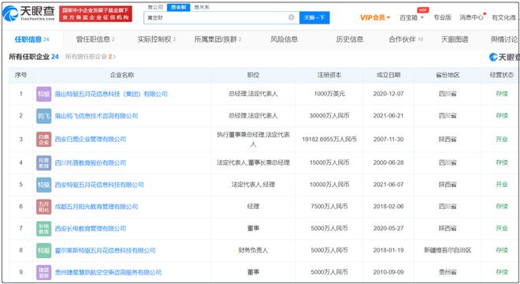Open 西安白鹿企业管理有限公司 company link
The width and height of the screenshot is (520, 284).
pyautogui.click(x=91, y=139)
